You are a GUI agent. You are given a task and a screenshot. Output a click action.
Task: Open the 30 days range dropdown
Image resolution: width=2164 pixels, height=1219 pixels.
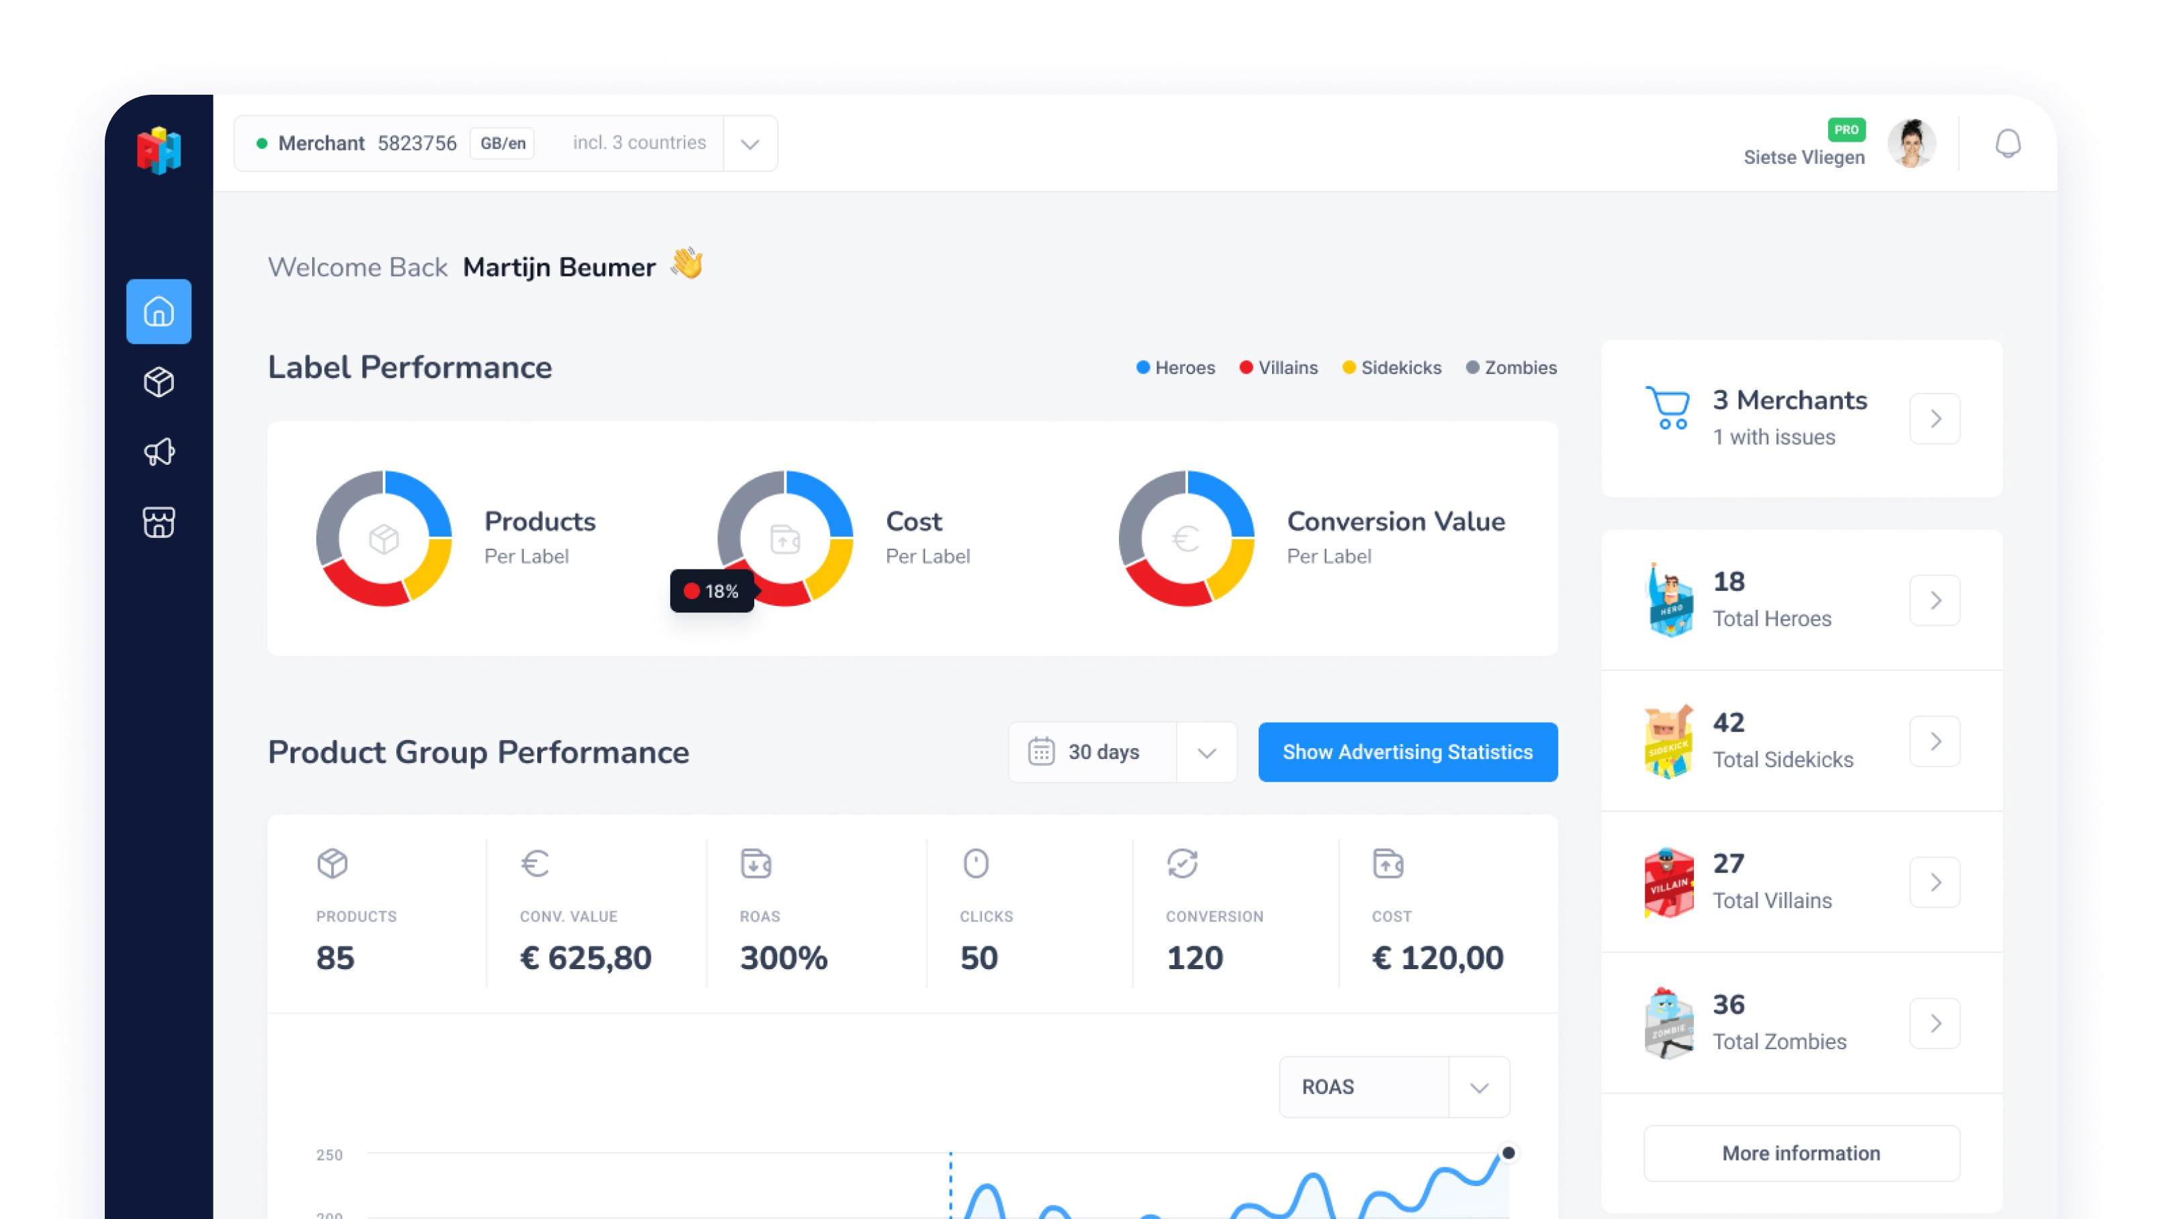tap(1206, 753)
